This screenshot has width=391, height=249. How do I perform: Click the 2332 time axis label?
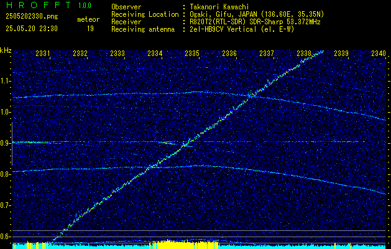tap(80, 54)
